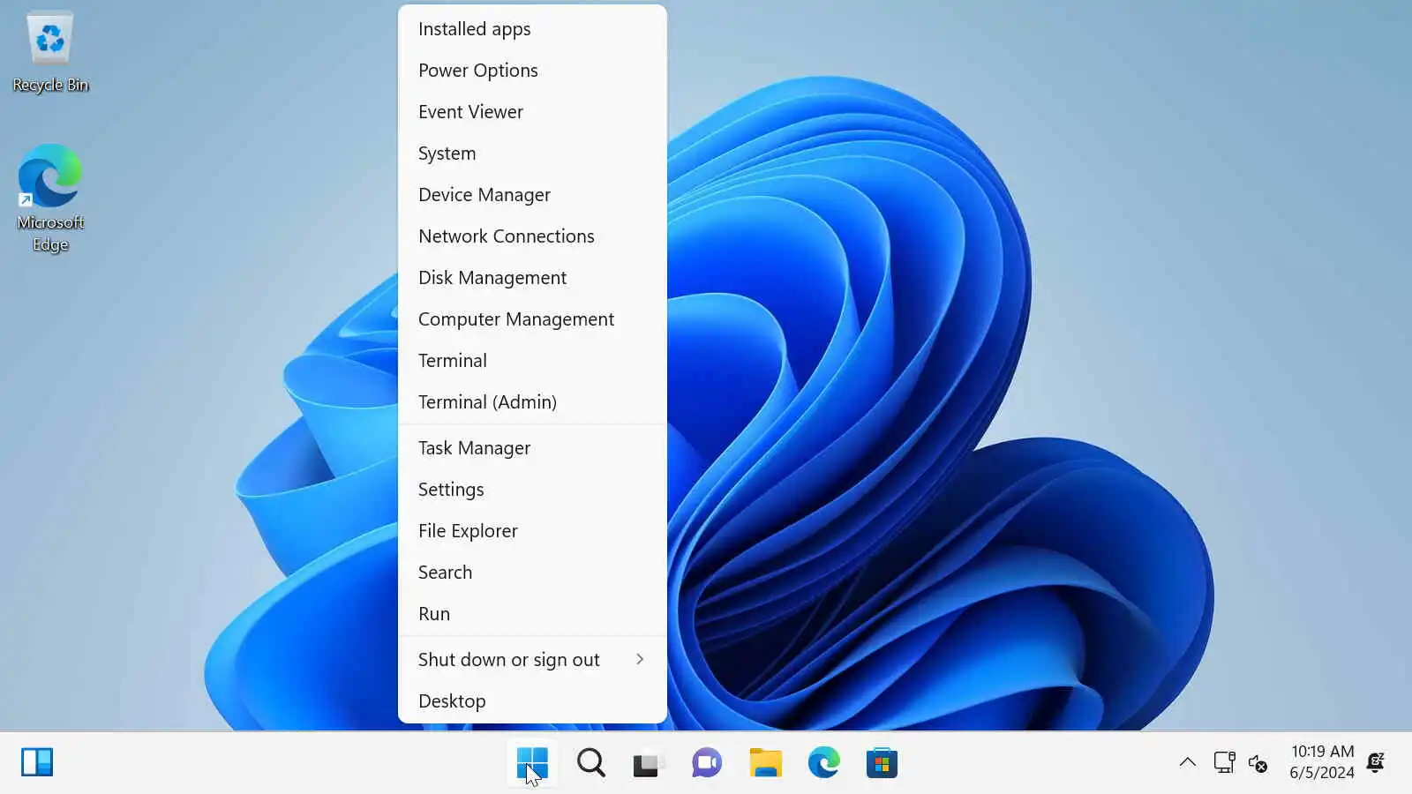Select Network Connections in the menu
The height and width of the screenshot is (794, 1412).
[532, 236]
